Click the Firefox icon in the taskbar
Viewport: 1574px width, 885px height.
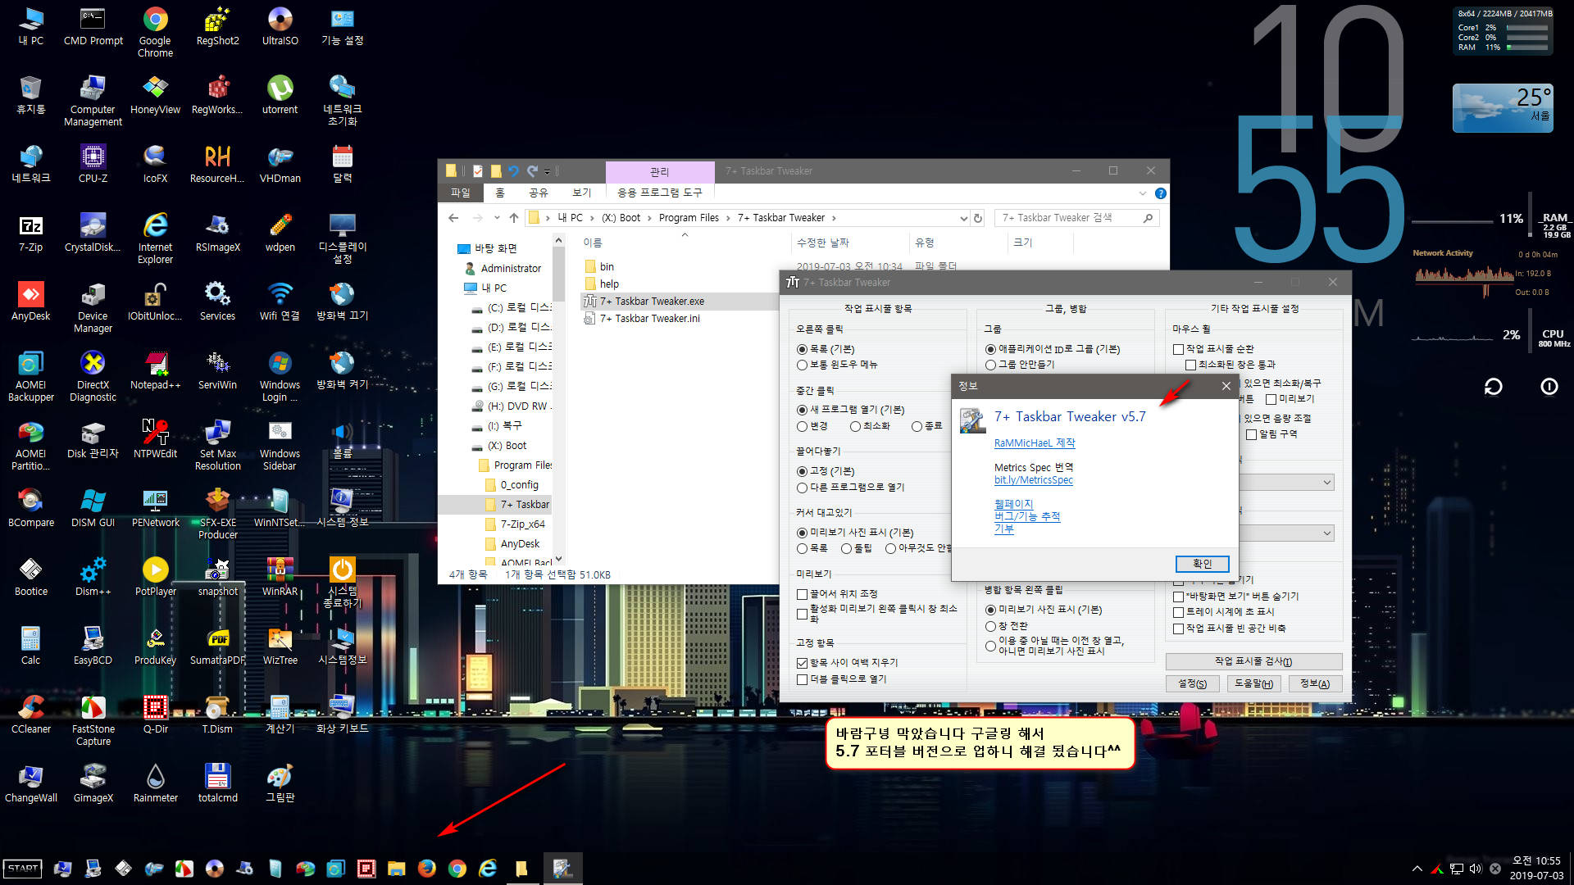pos(426,868)
